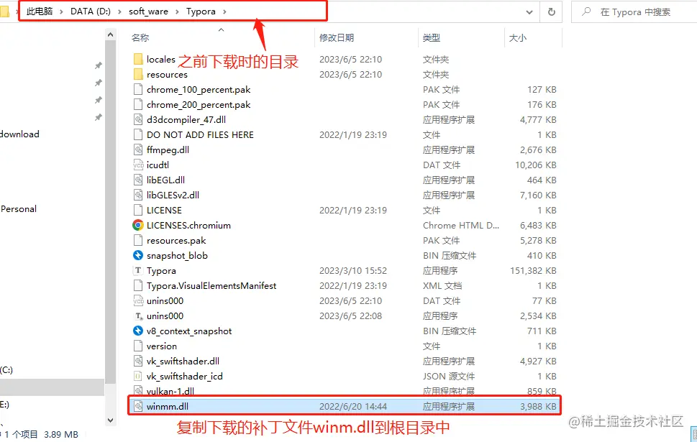Click the chrome_200_percent.pak file icon
This screenshot has height=442, width=697.
(x=138, y=104)
